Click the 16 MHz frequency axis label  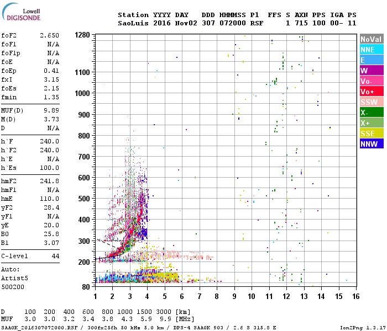tap(356, 296)
